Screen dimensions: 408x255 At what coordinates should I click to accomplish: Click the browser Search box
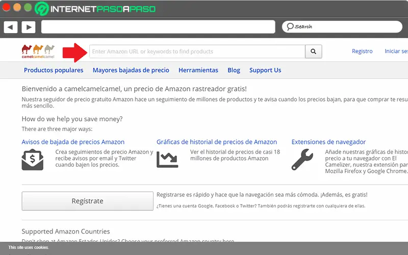point(342,27)
